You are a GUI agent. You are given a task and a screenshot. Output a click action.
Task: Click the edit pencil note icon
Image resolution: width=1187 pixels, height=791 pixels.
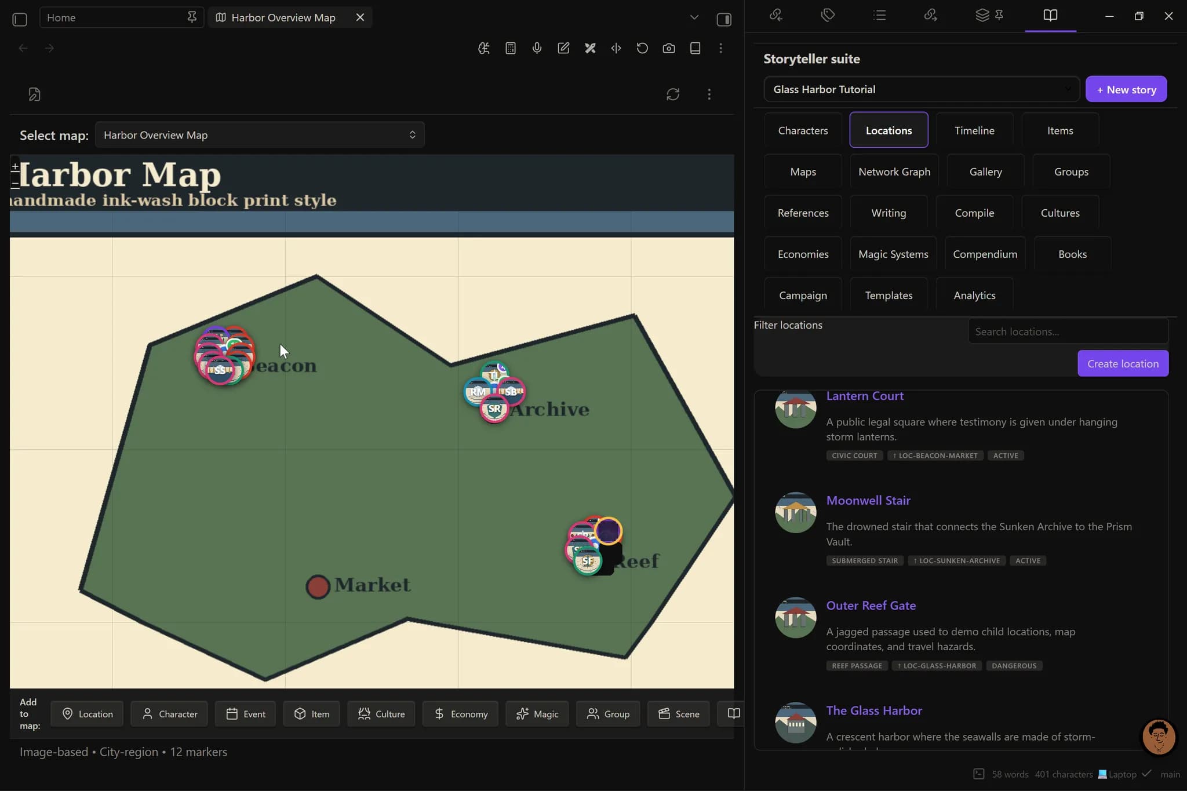[563, 48]
